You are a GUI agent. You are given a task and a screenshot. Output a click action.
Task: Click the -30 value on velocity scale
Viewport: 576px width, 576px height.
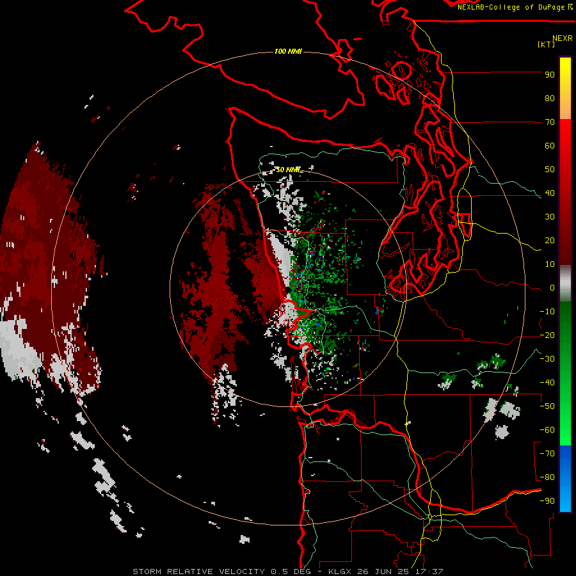click(x=547, y=359)
